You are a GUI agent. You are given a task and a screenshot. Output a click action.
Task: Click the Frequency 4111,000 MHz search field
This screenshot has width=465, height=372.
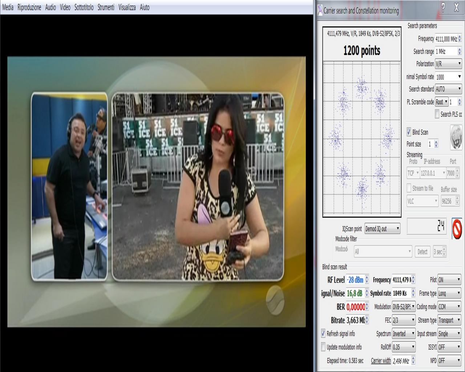[x=448, y=39]
